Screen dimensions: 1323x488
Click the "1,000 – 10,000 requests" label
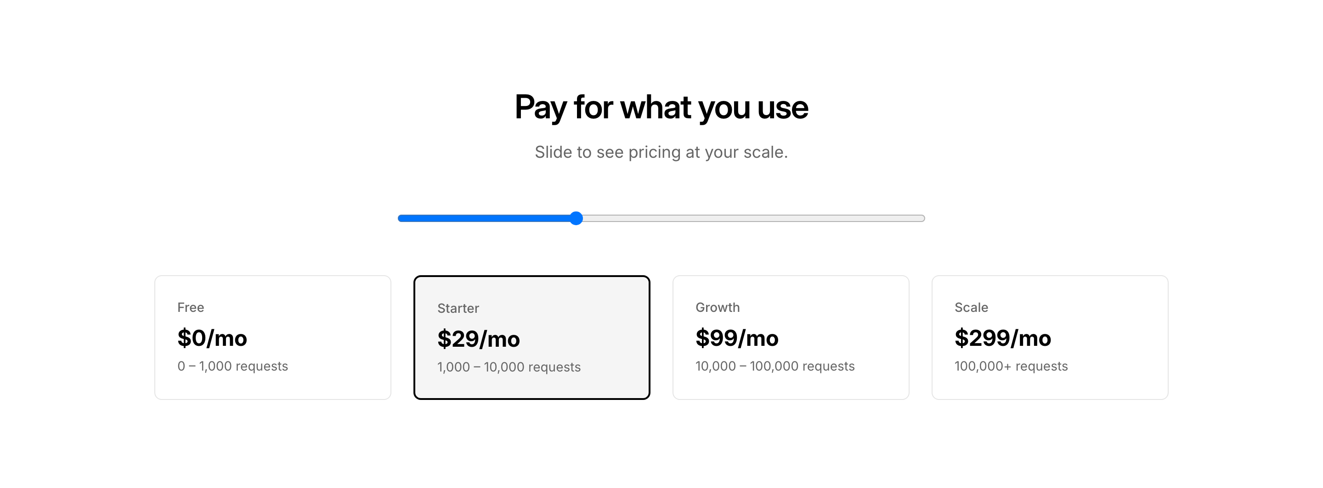509,367
